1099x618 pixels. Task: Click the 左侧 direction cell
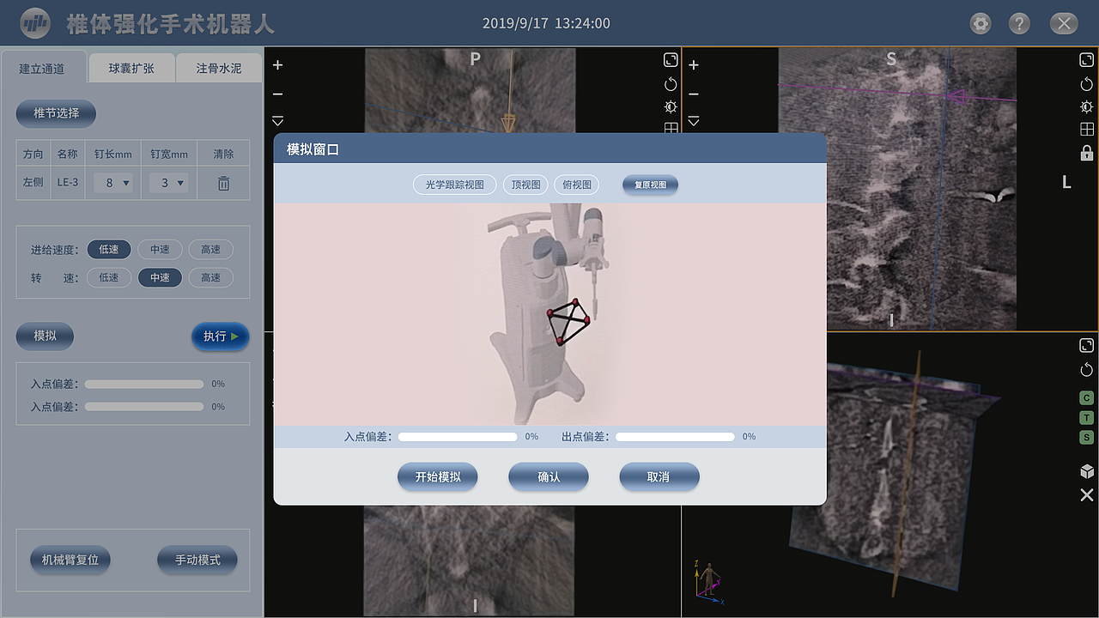[x=33, y=183]
